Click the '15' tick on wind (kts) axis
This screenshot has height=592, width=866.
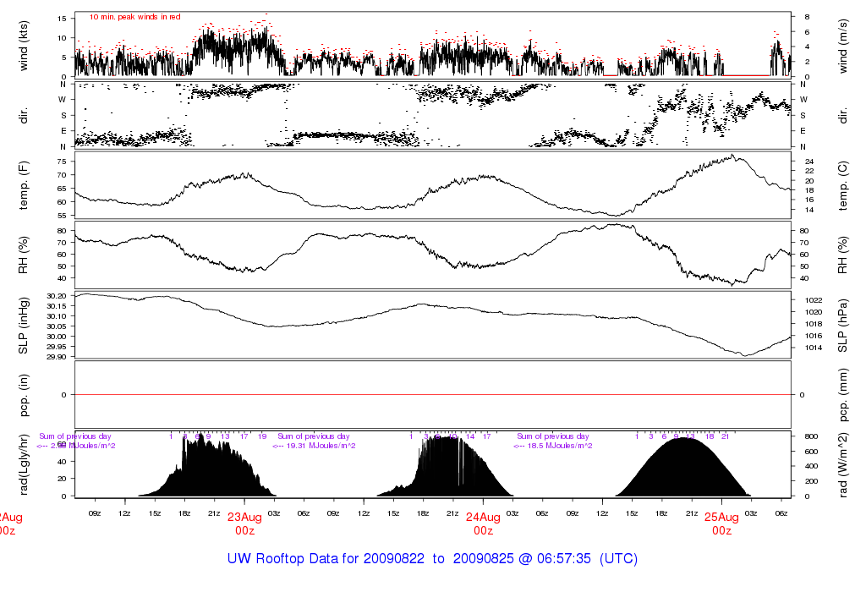click(62, 19)
